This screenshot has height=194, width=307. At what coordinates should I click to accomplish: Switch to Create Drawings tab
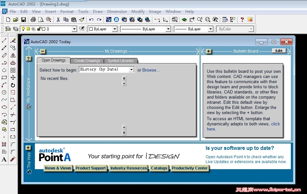coord(87,61)
